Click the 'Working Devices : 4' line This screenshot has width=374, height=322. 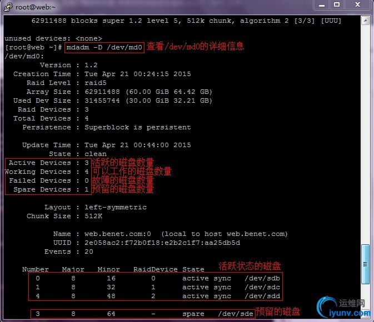[x=47, y=172]
